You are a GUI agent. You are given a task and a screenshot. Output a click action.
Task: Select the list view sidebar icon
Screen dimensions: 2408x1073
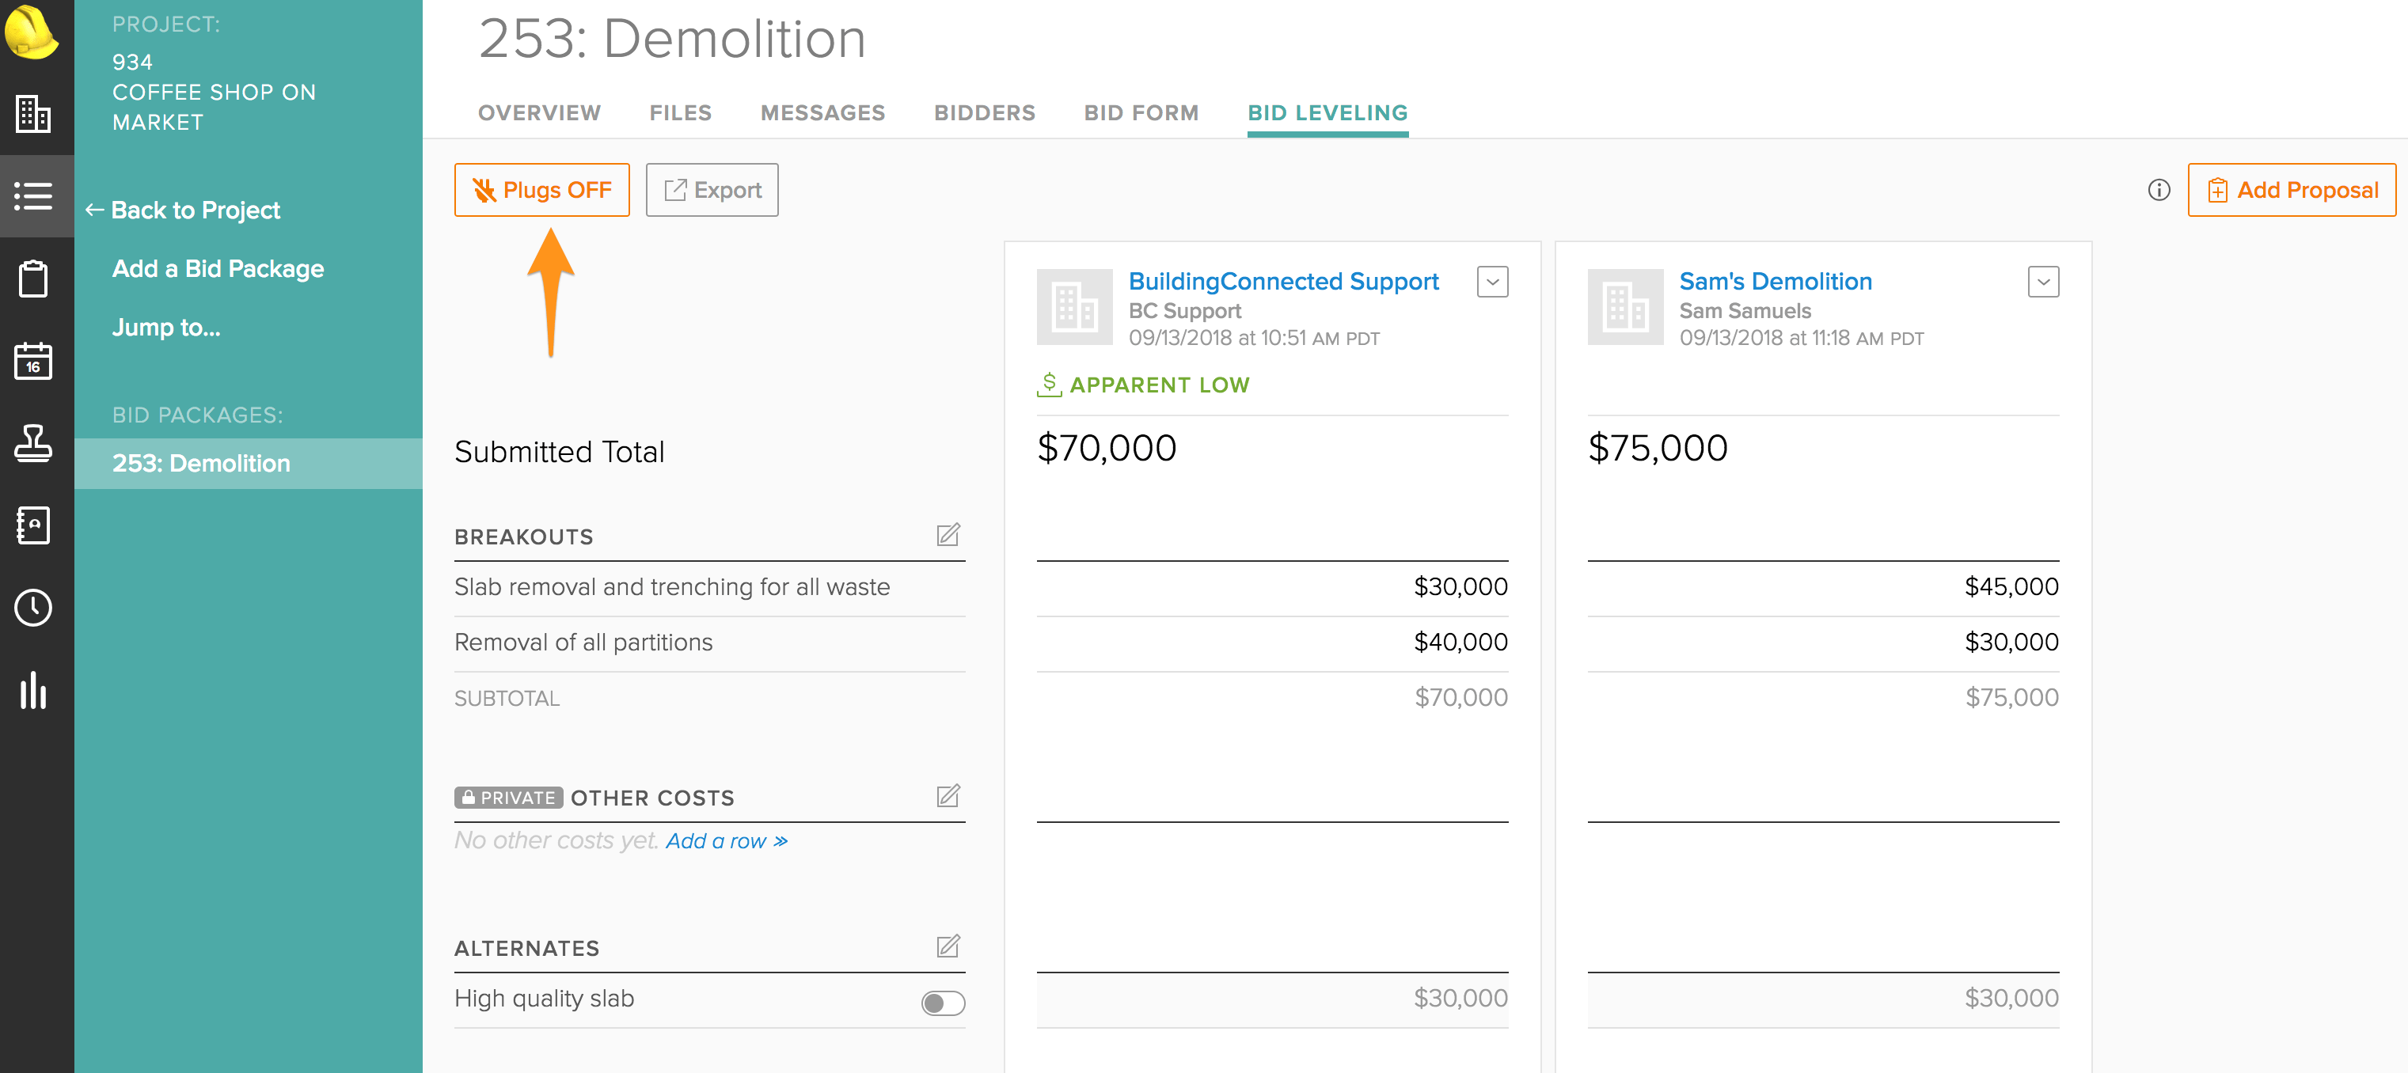point(34,196)
